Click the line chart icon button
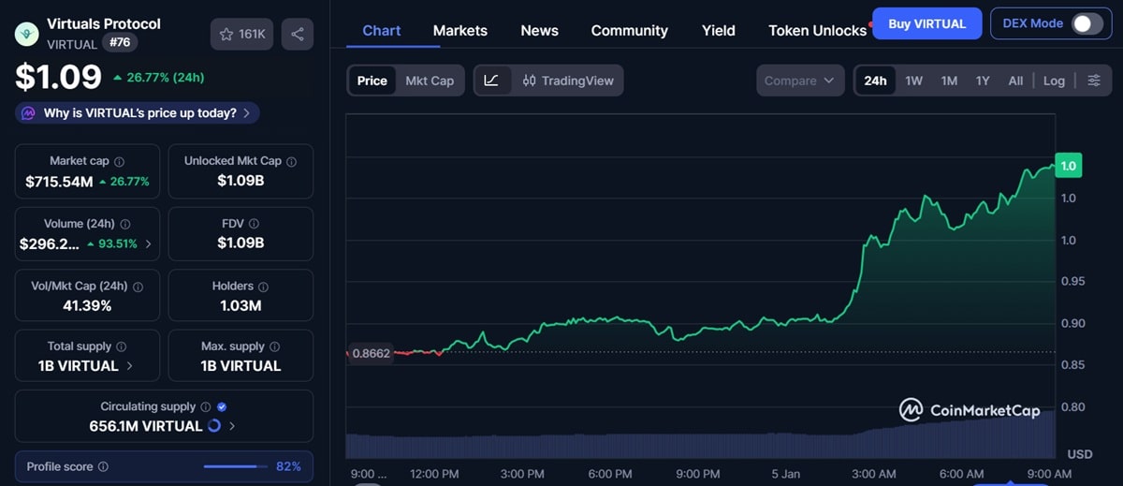Viewport: 1123px width, 486px height. tap(491, 81)
